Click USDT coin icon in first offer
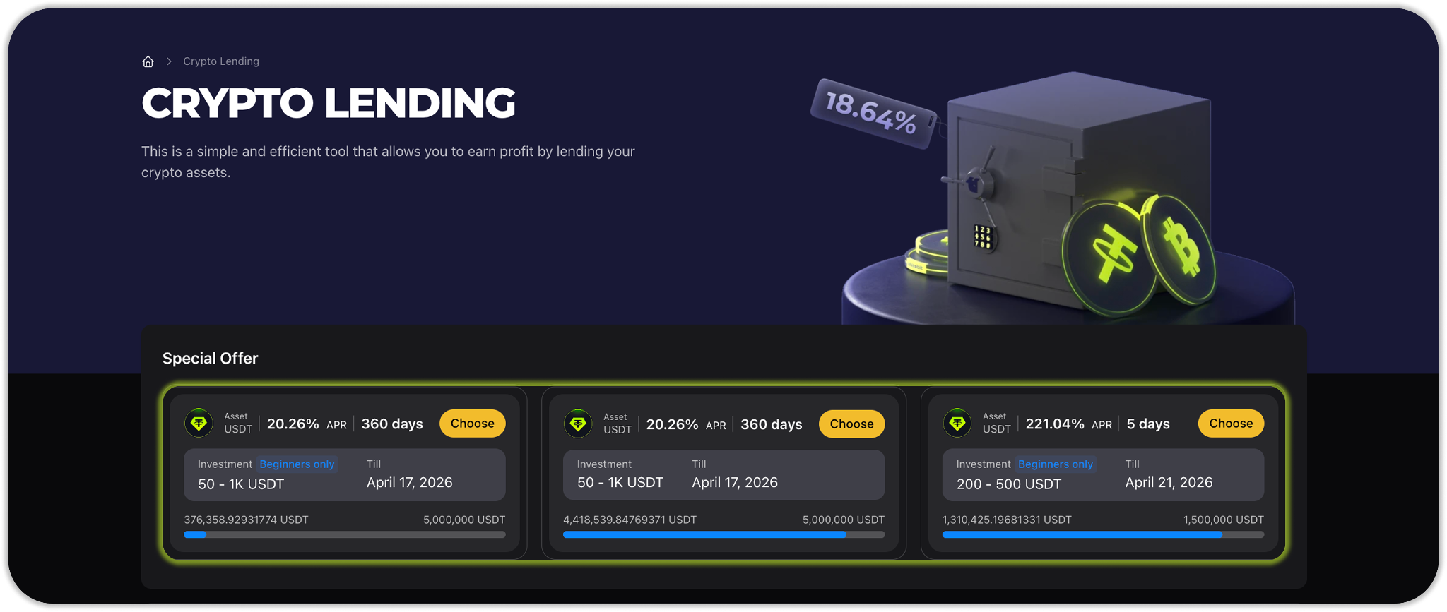This screenshot has width=1447, height=612. point(199,423)
